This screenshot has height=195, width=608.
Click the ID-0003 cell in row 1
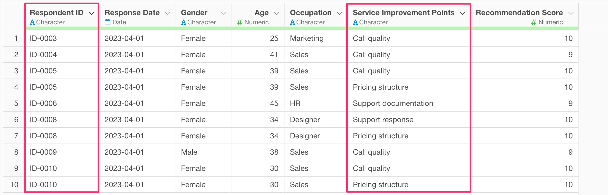click(x=43, y=38)
